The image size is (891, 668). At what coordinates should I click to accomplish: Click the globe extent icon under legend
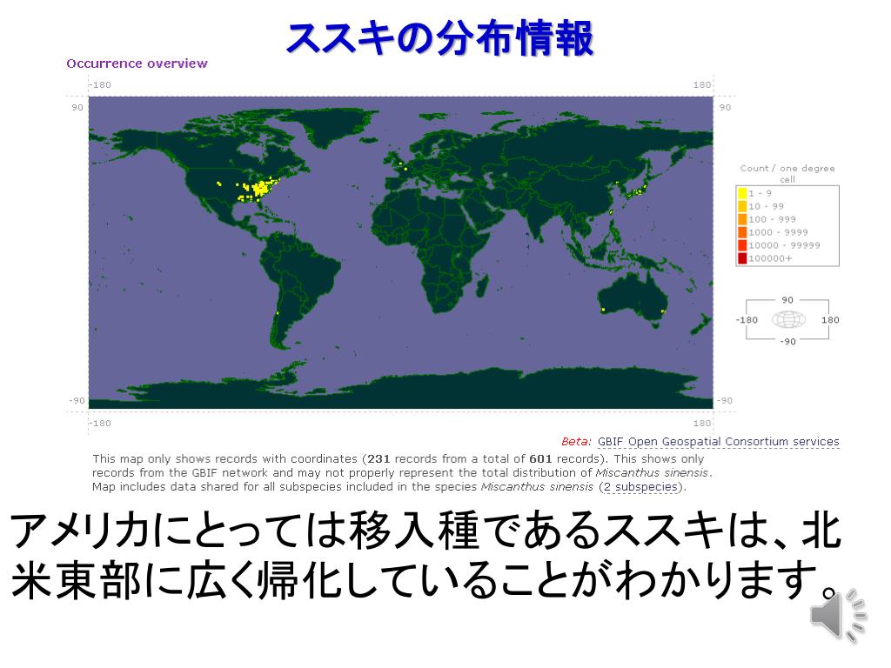788,320
